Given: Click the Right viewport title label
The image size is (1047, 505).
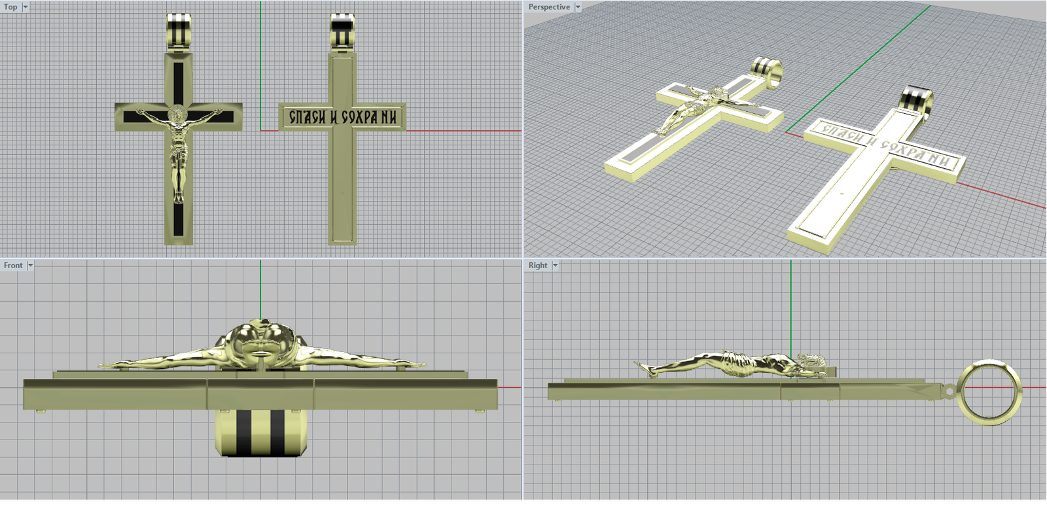Looking at the screenshot, I should pyautogui.click(x=538, y=266).
